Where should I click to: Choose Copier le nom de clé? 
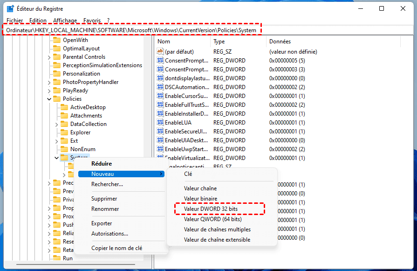click(x=121, y=248)
